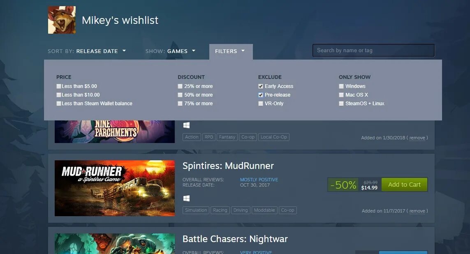Screen dimensions: 470x254
Task: Open the Nine Parchments game thumbnail
Action: [114, 132]
